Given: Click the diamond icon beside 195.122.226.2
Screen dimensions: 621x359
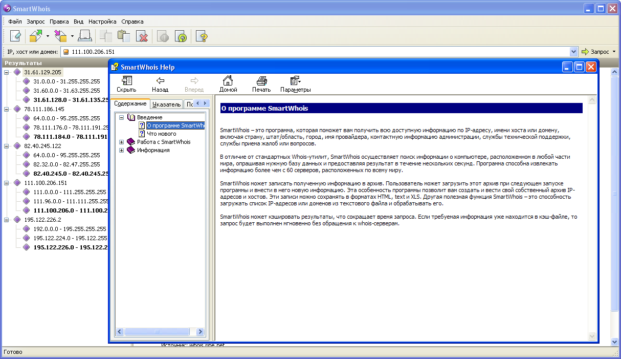Looking at the screenshot, I should (x=17, y=220).
